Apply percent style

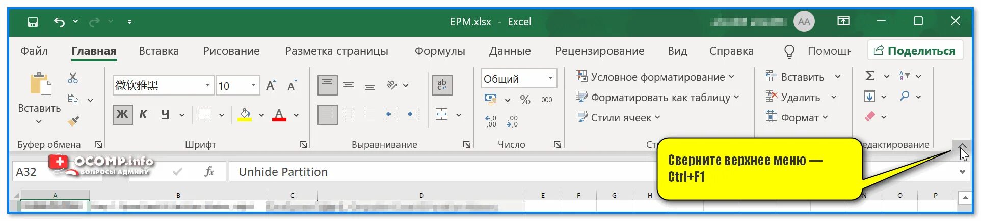tap(525, 100)
